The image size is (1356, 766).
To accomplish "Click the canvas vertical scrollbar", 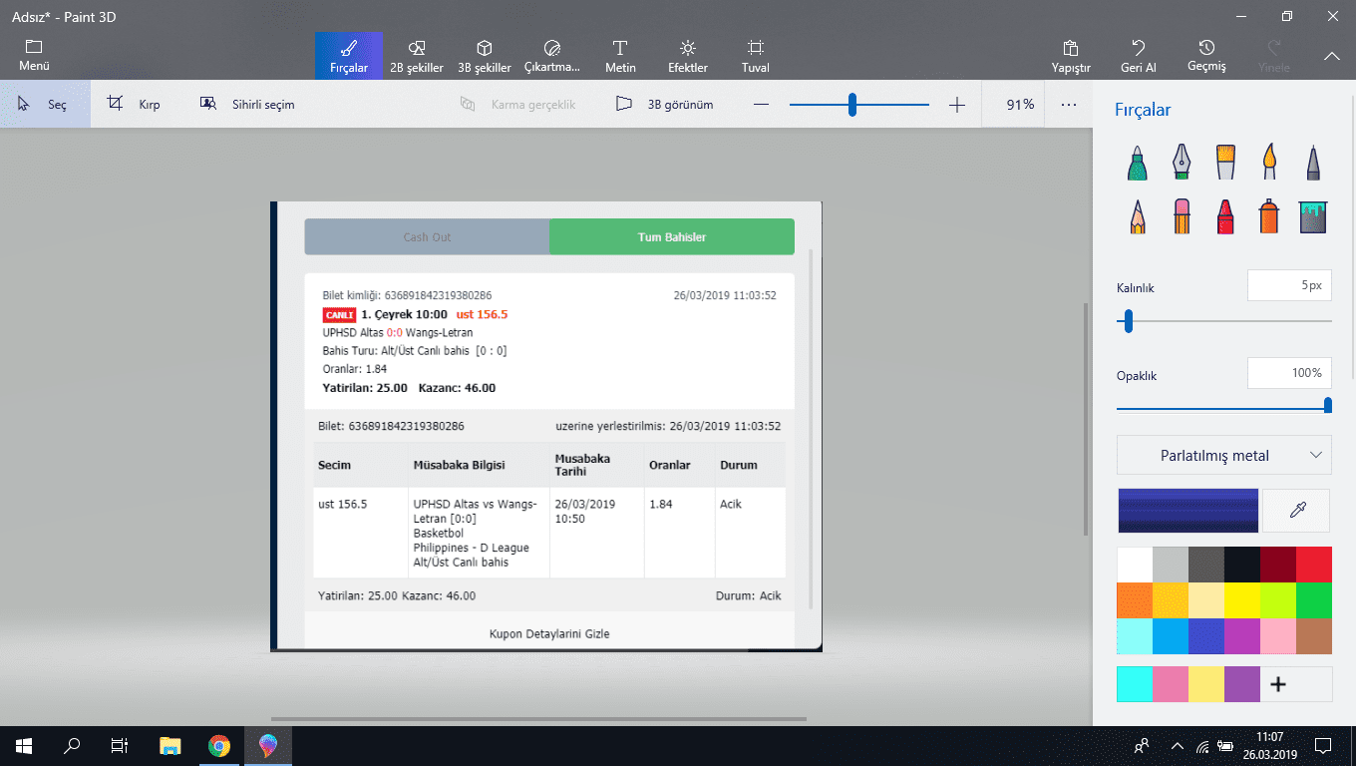I will click(1087, 419).
